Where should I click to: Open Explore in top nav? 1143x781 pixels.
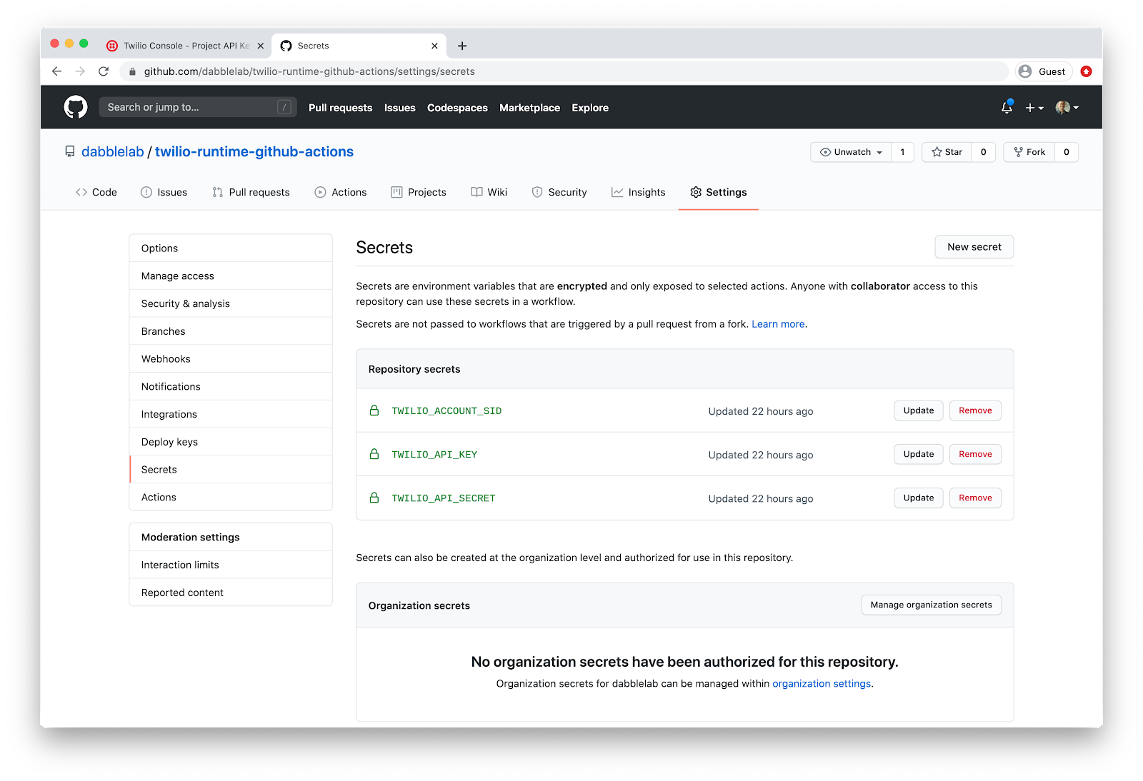(590, 108)
